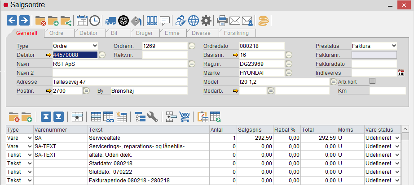Click the insert row table icon
414x185 pixels.
pos(77,117)
